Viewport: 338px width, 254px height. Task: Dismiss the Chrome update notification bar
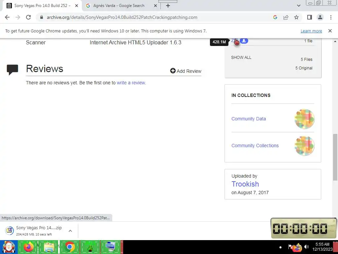[x=330, y=31]
